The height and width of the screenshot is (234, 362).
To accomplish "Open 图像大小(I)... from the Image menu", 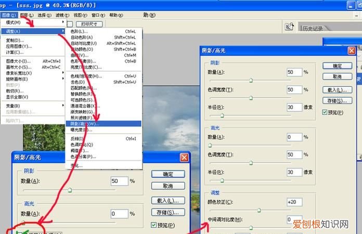I will 33,61.
